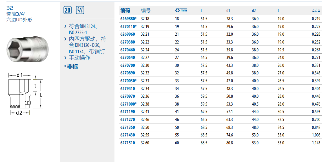Click the 3/4 inch drive icon
This screenshot has width=329, height=162.
(x=80, y=10)
